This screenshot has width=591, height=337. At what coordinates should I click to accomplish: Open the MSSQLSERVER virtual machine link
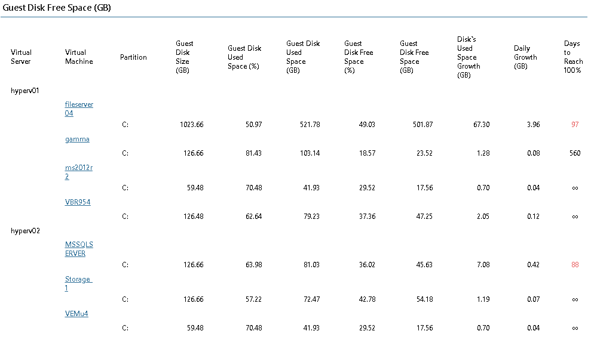[79, 249]
